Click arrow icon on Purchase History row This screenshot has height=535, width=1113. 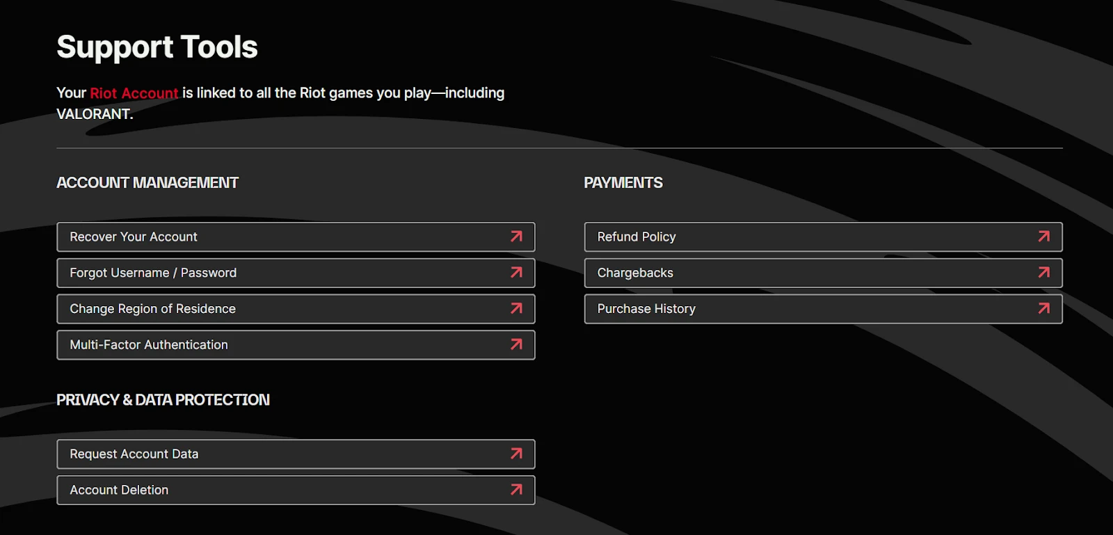click(x=1043, y=308)
